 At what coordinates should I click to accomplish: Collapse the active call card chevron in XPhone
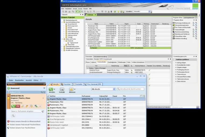click(43, 98)
